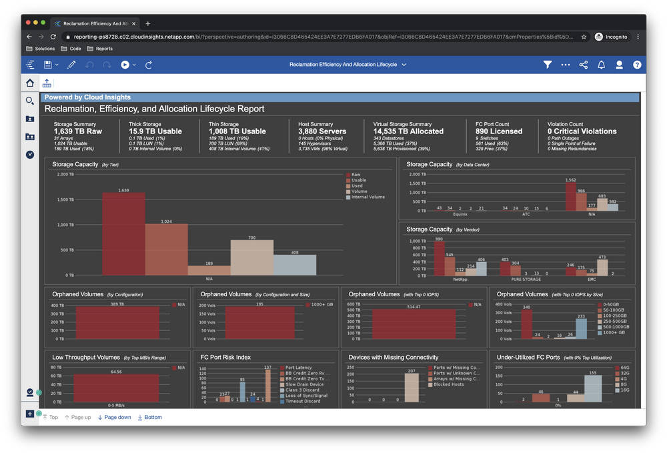667x453 pixels.
Task: Refresh the report data
Action: pos(148,65)
